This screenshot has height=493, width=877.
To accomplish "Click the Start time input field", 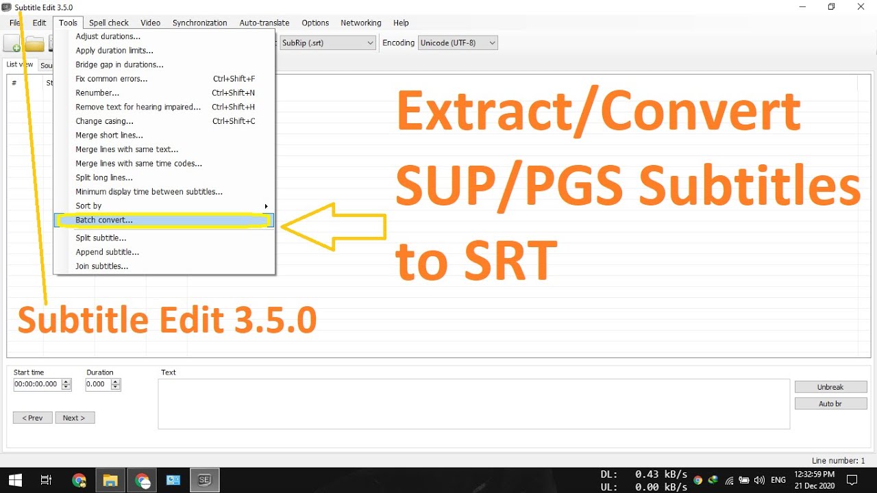I will (x=37, y=384).
